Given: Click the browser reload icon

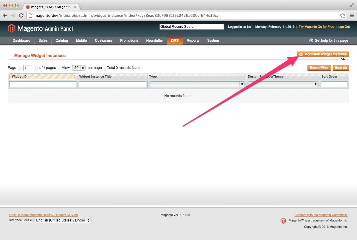Looking at the screenshot, I should click(x=21, y=16).
